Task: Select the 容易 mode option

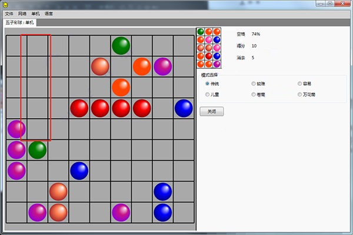Action: pyautogui.click(x=300, y=83)
